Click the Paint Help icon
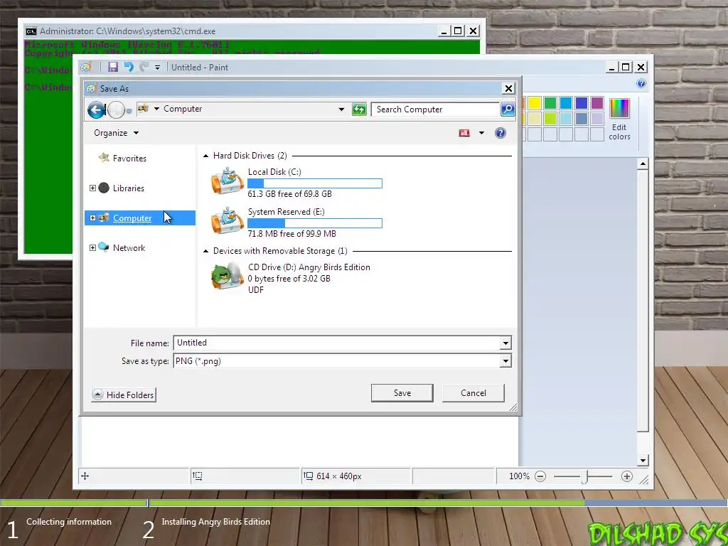The height and width of the screenshot is (546, 728). coord(641,84)
